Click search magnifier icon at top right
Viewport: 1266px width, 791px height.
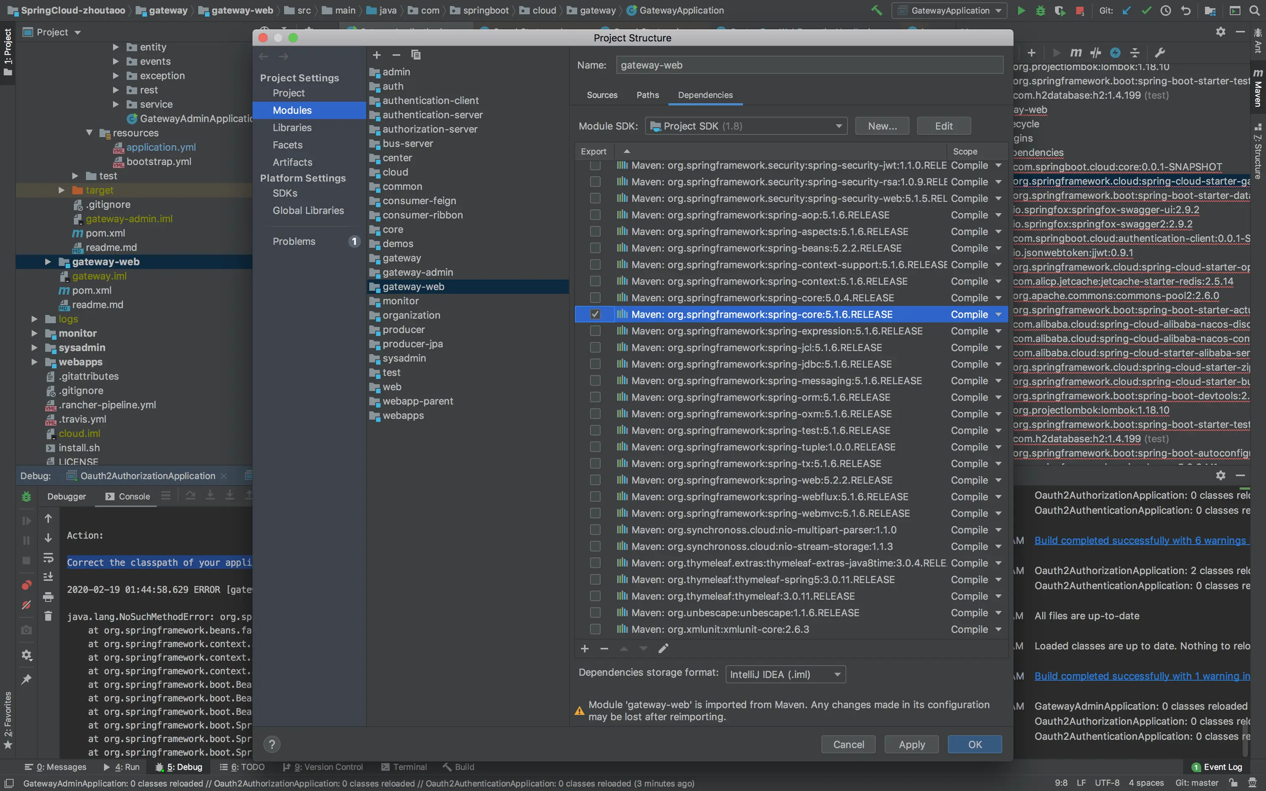(x=1254, y=10)
